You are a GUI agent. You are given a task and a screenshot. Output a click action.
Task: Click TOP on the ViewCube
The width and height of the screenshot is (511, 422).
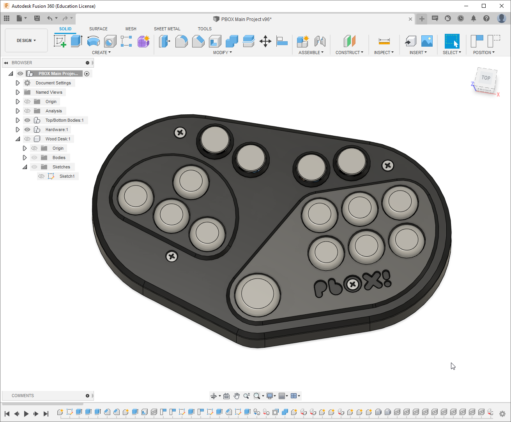pos(486,78)
